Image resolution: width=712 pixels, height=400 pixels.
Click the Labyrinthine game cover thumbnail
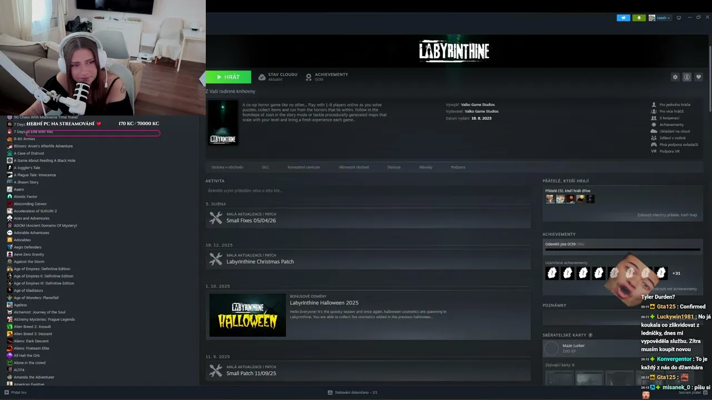(x=223, y=123)
